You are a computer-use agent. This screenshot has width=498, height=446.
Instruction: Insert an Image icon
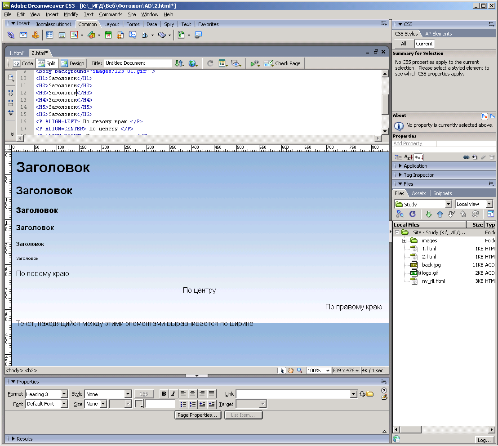(x=74, y=35)
